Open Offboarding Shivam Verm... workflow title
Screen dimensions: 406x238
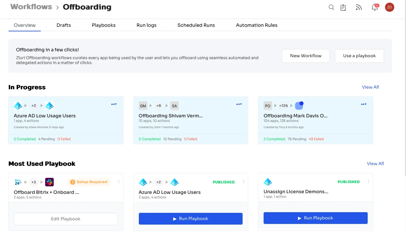pos(171,116)
